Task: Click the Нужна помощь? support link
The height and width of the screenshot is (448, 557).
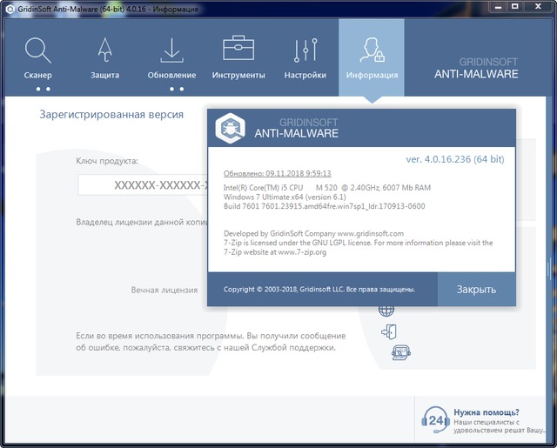Action: (x=486, y=412)
